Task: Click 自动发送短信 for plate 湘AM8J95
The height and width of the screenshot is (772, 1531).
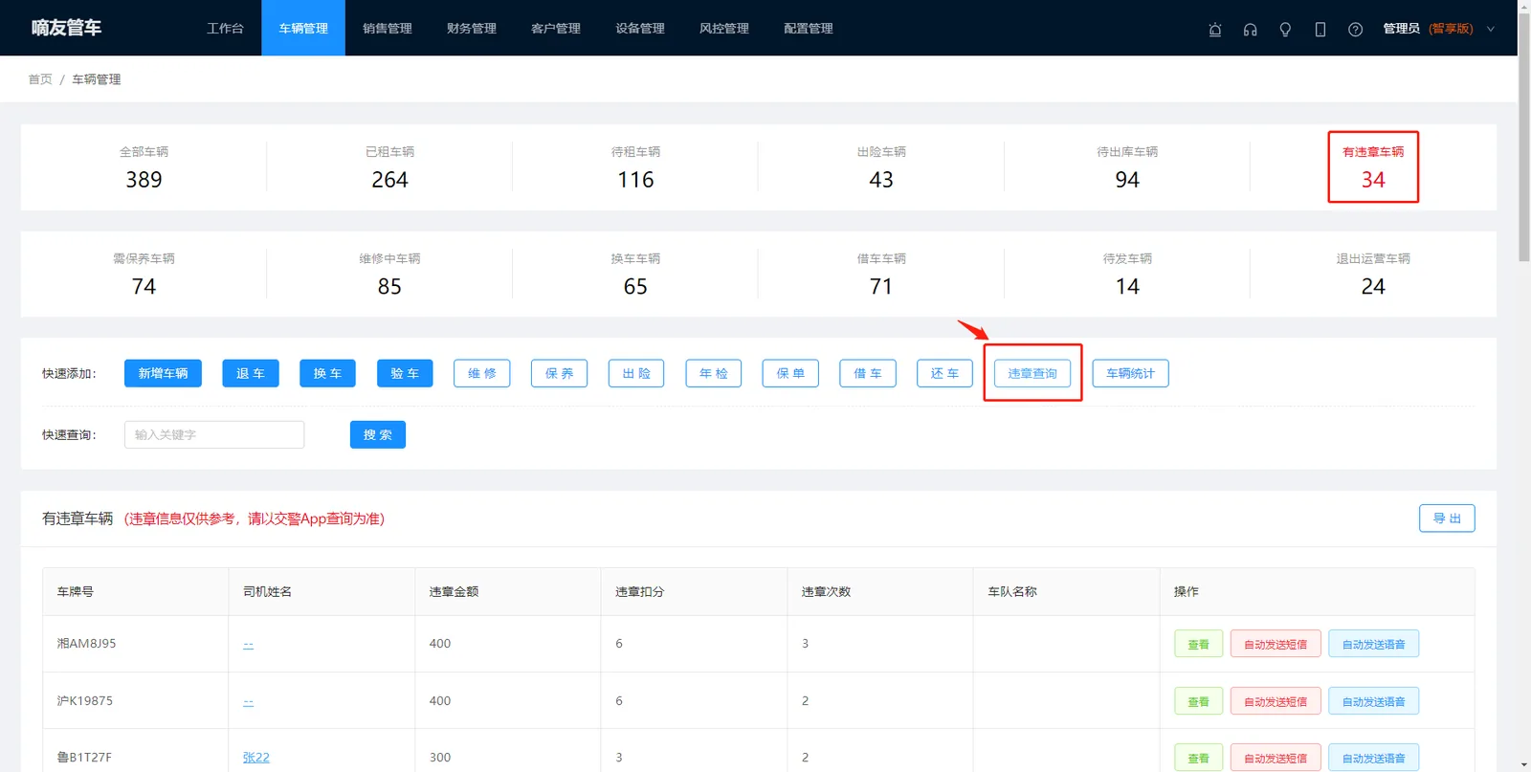Action: [x=1276, y=644]
